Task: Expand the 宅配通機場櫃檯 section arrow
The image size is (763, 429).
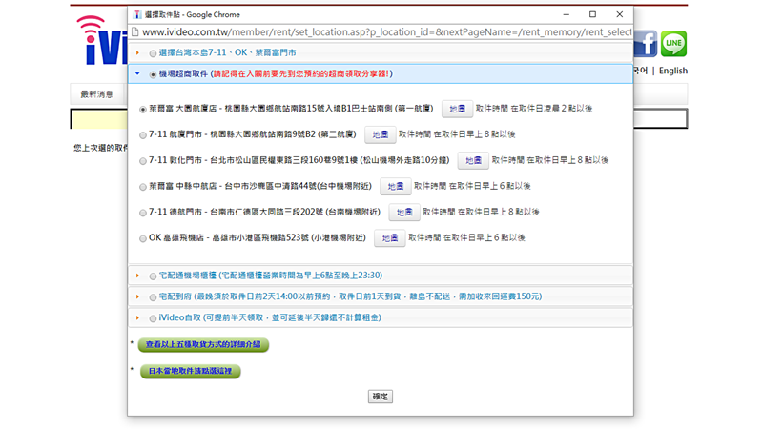Action: coord(137,276)
